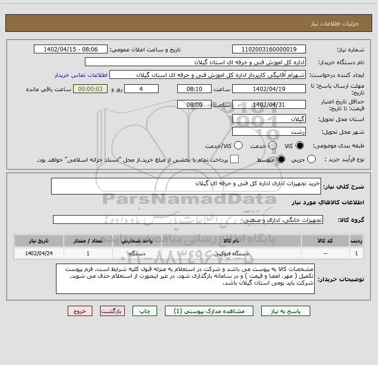Click the goods group field تجهیزات خانگی
This screenshot has height=365, width=378.
point(188,220)
